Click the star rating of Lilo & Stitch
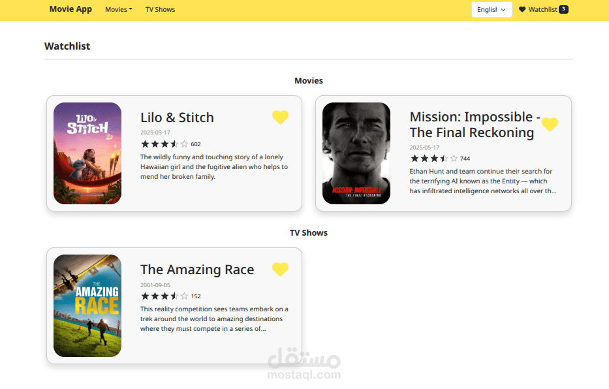 (164, 144)
